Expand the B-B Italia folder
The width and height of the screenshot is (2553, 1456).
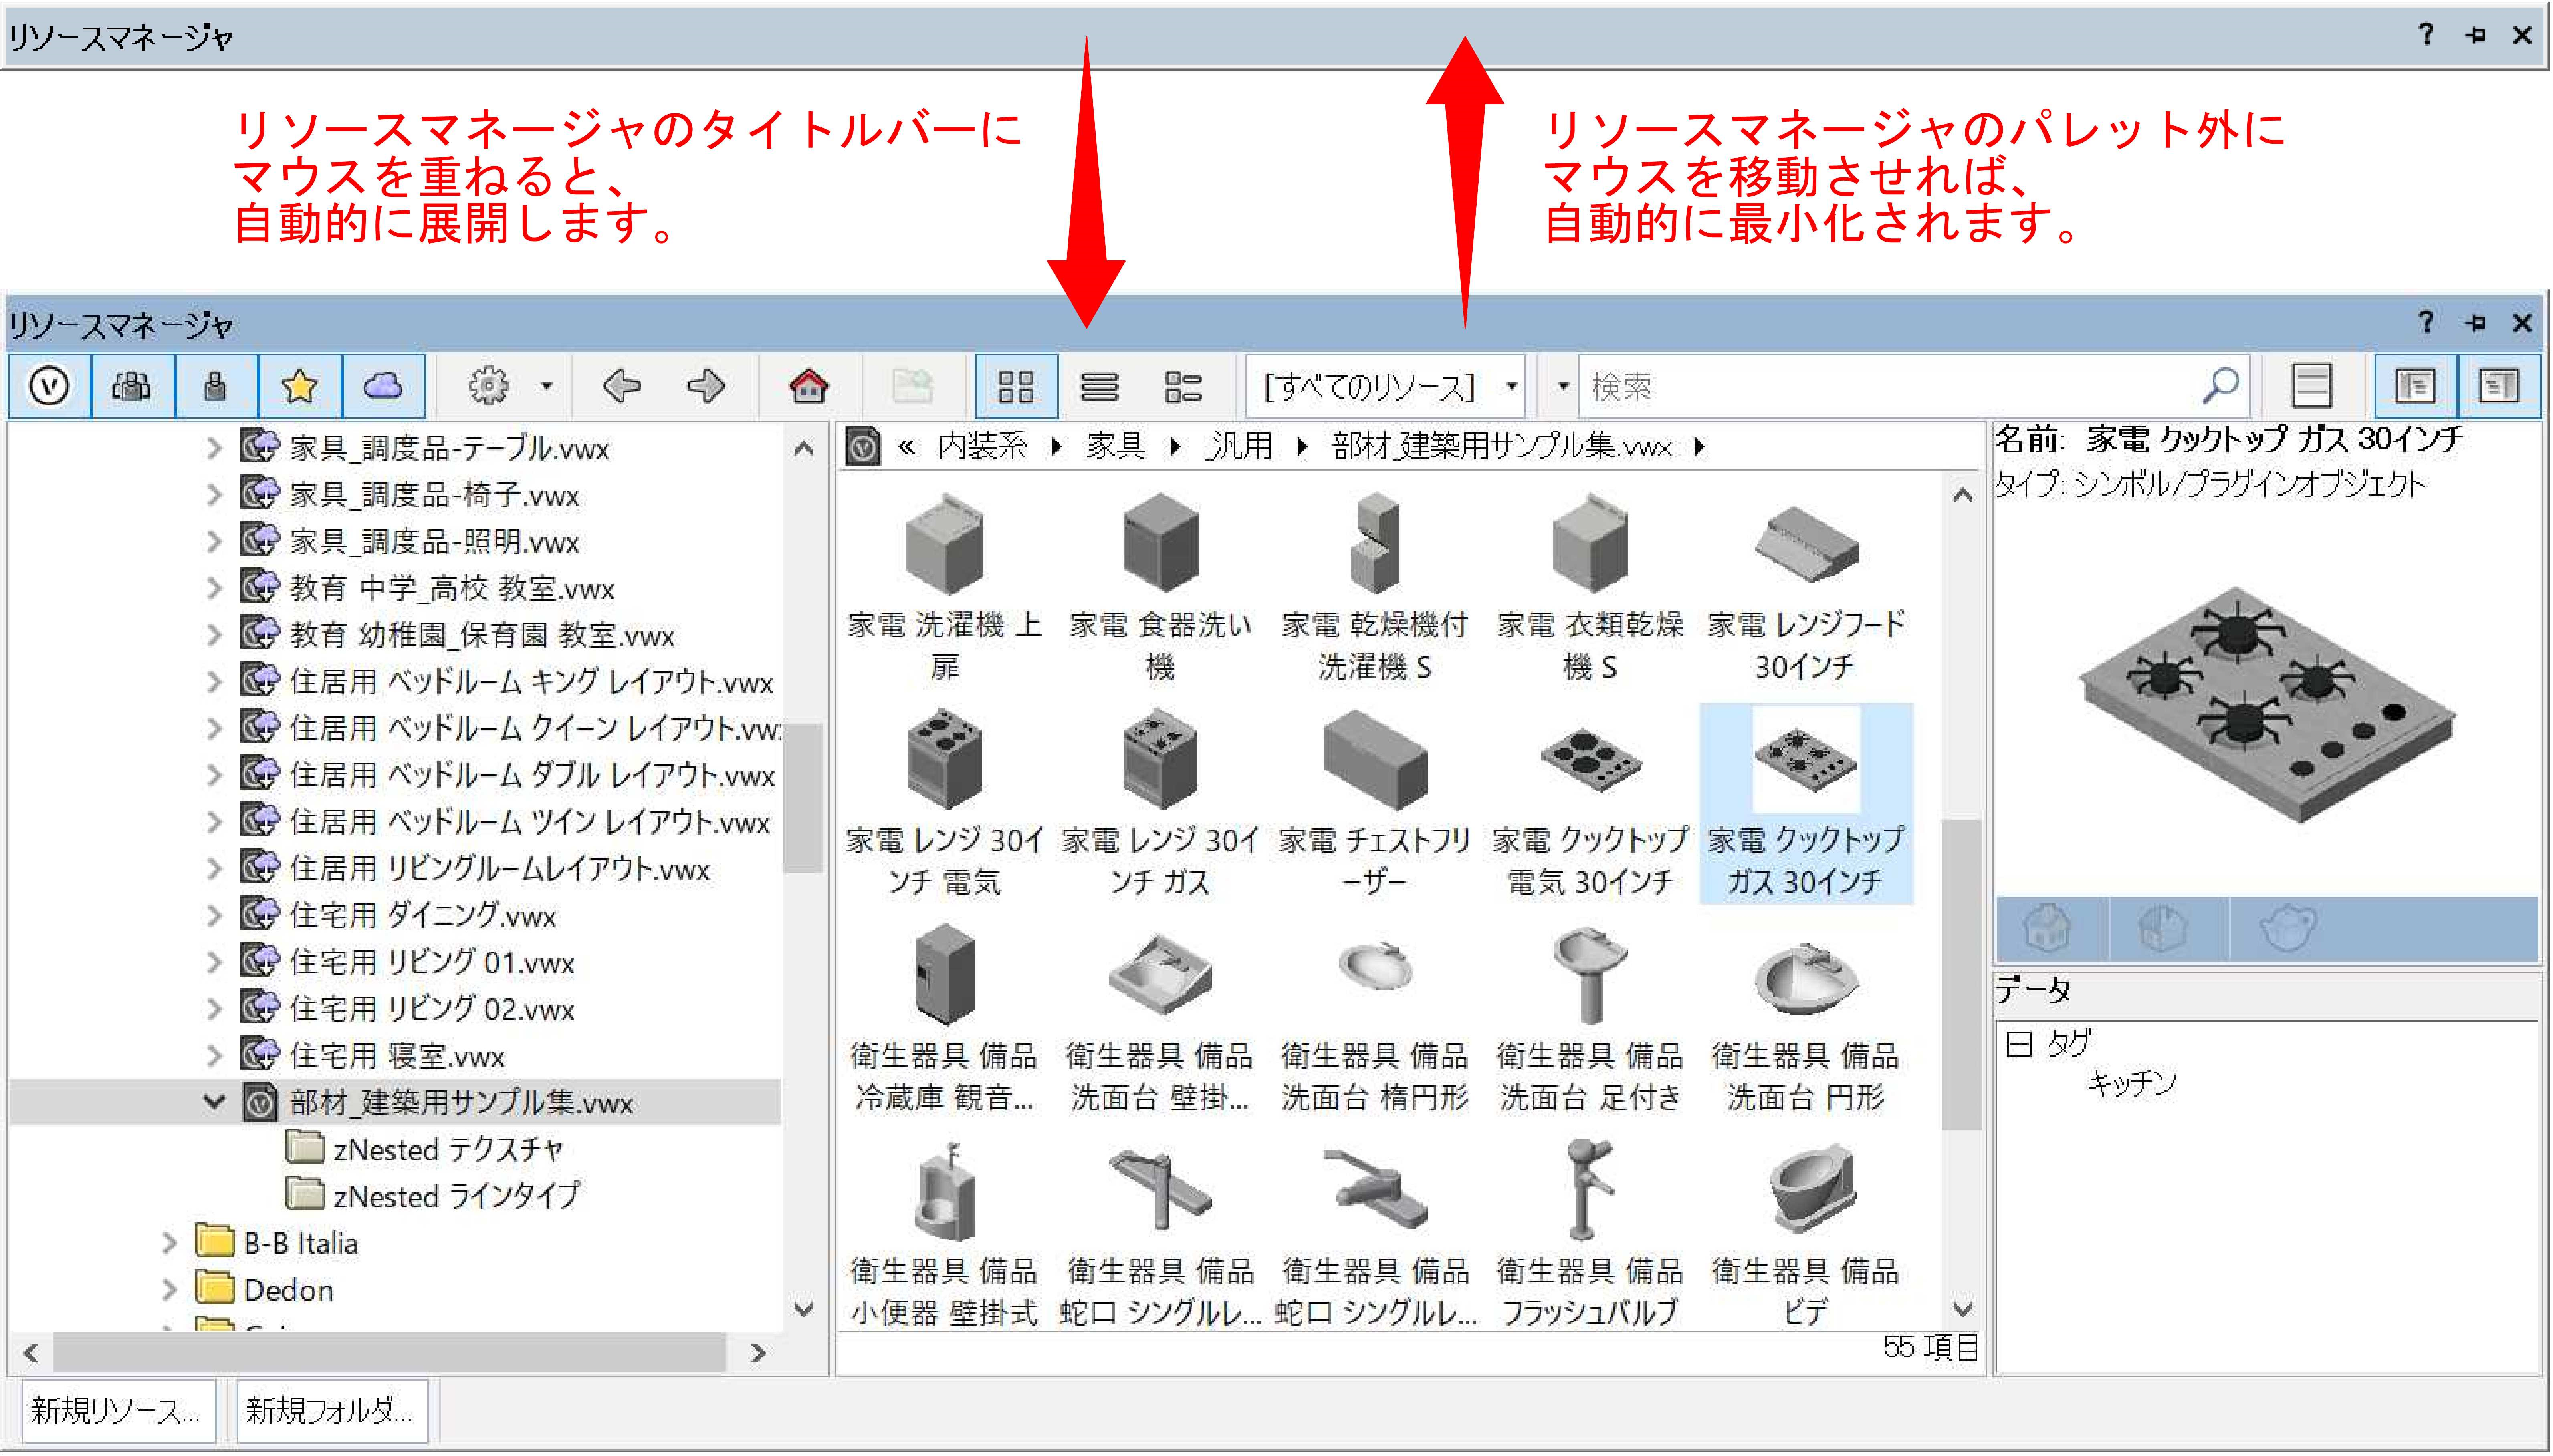pyautogui.click(x=169, y=1242)
